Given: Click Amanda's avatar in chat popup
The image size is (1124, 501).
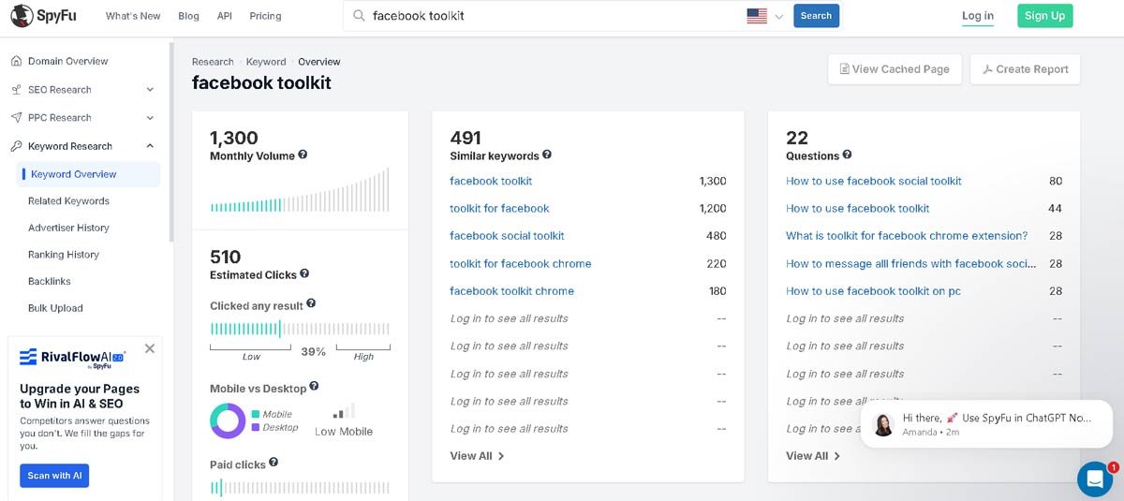Looking at the screenshot, I should pos(883,424).
